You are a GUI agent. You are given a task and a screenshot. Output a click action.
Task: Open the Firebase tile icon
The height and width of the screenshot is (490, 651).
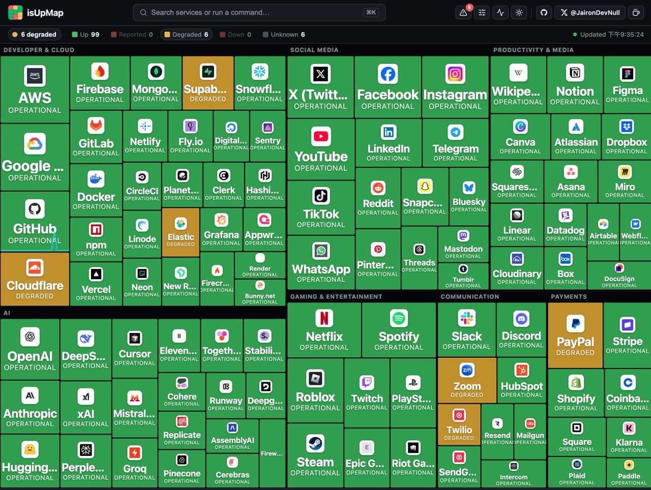click(100, 71)
